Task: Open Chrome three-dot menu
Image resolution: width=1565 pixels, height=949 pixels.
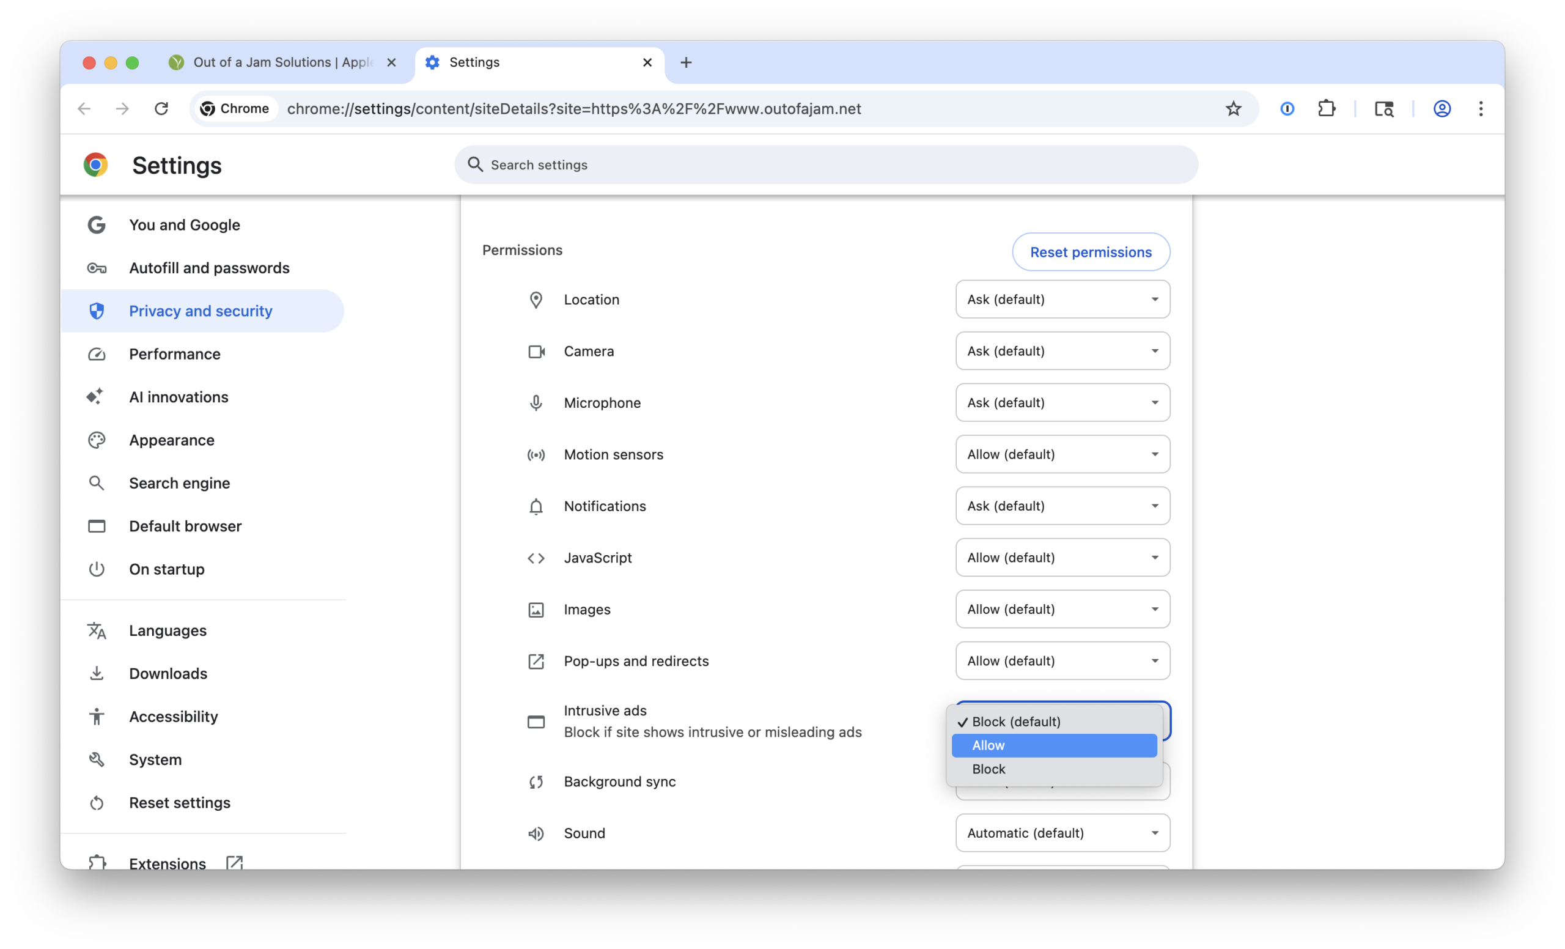Action: 1481,109
